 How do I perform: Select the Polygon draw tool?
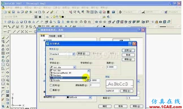[x=8, y=49]
